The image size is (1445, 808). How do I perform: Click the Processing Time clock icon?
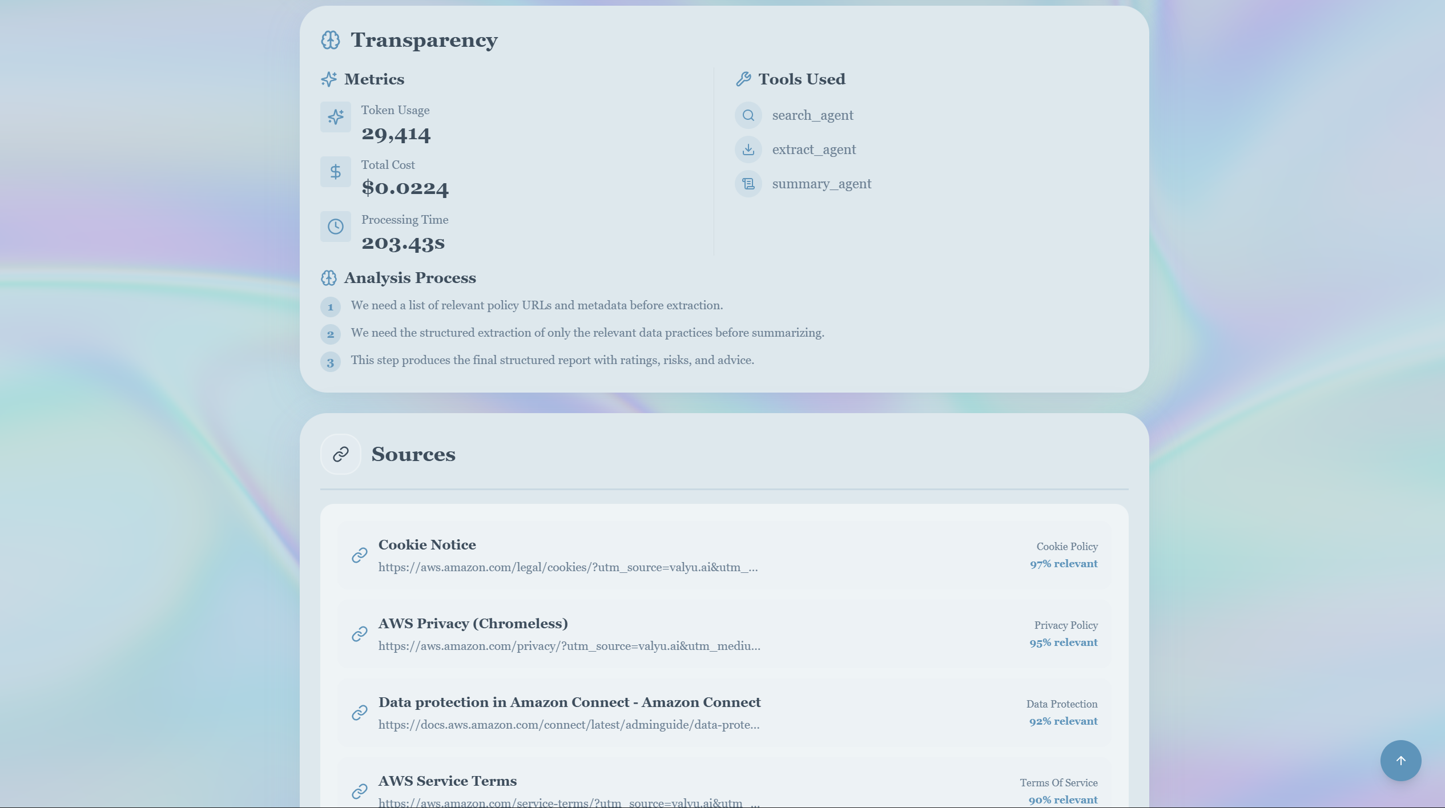336,227
